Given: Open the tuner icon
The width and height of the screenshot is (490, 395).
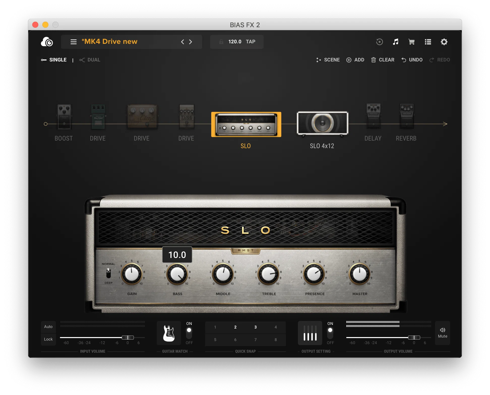Looking at the screenshot, I should point(379,42).
